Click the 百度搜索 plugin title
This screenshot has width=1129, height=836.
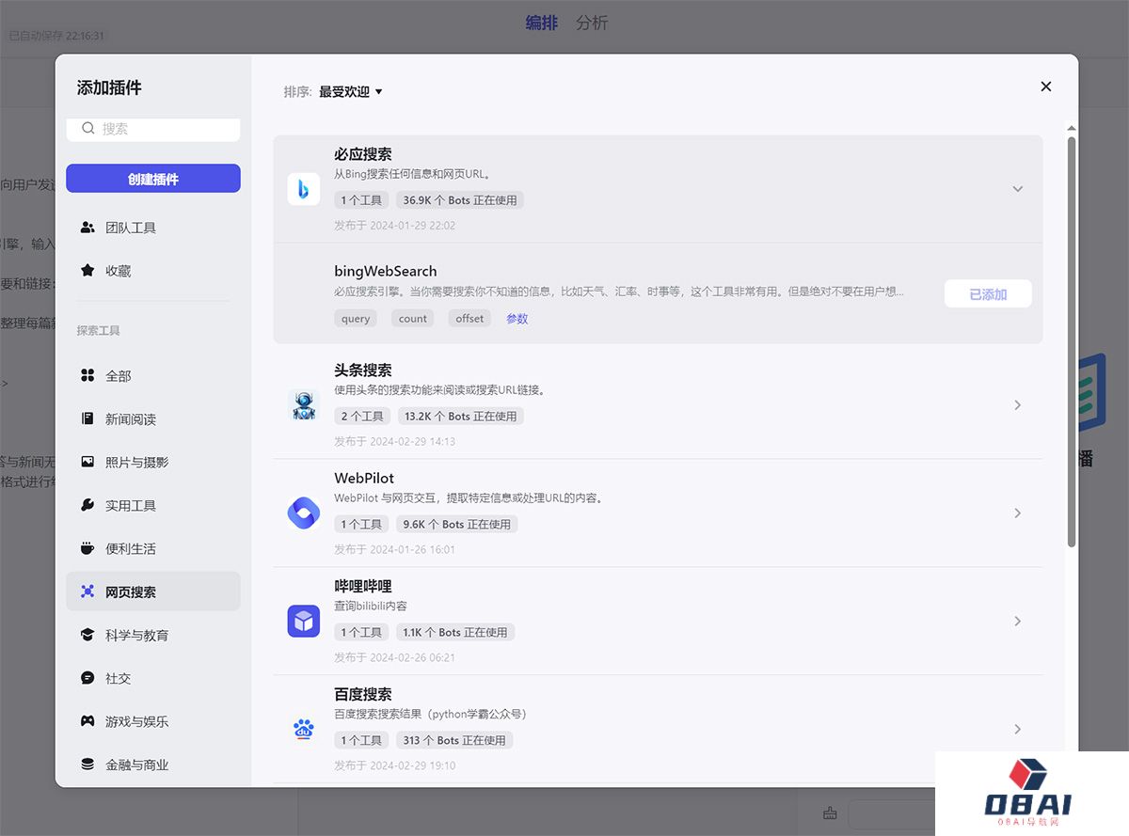[x=363, y=695]
